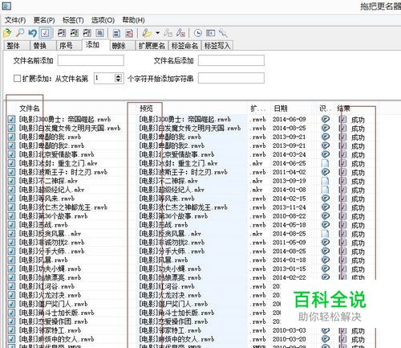This screenshot has height=348, width=401.
Task: Switch to the 整体 tab
Action: coord(16,46)
